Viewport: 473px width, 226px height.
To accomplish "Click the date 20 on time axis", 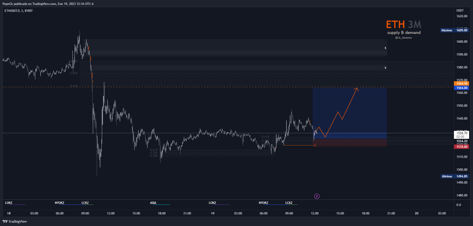I will [x=416, y=213].
